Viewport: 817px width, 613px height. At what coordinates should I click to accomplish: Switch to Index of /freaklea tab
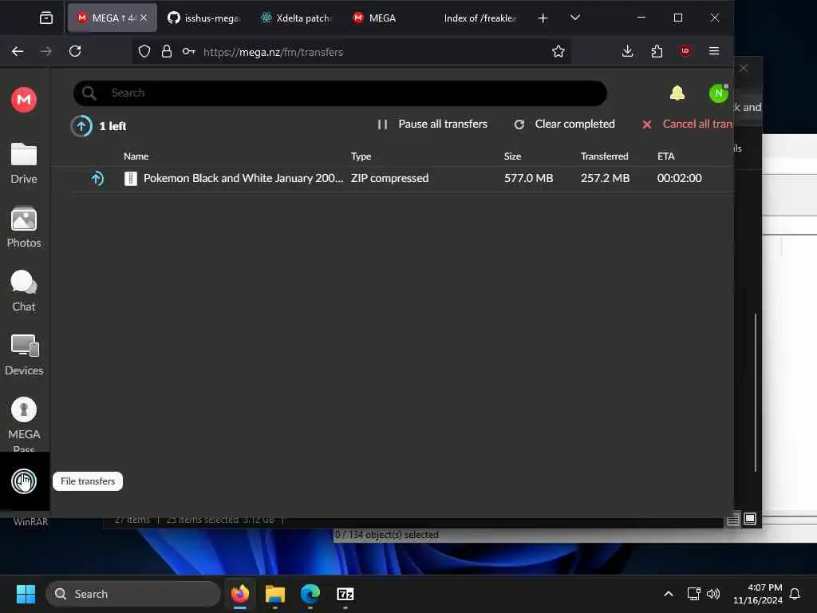480,18
